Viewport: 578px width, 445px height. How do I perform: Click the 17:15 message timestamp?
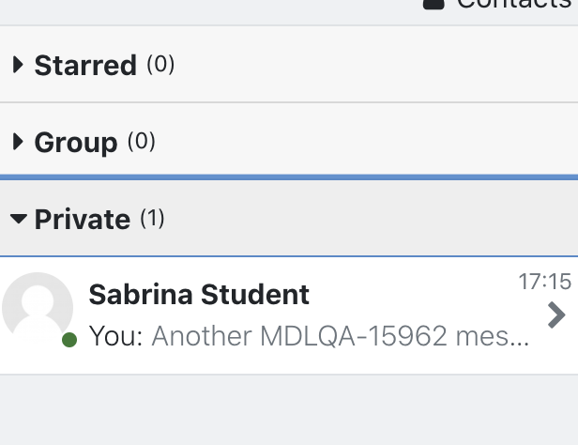pos(545,282)
